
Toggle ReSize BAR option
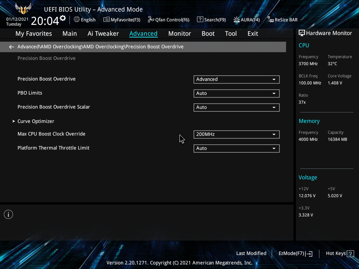[283, 20]
